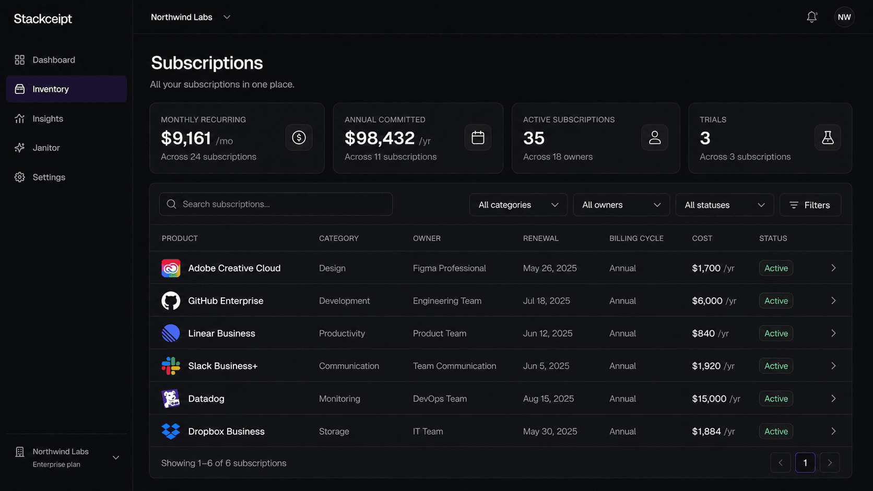The image size is (873, 491).
Task: Sort by the Cost column header
Action: coord(702,238)
